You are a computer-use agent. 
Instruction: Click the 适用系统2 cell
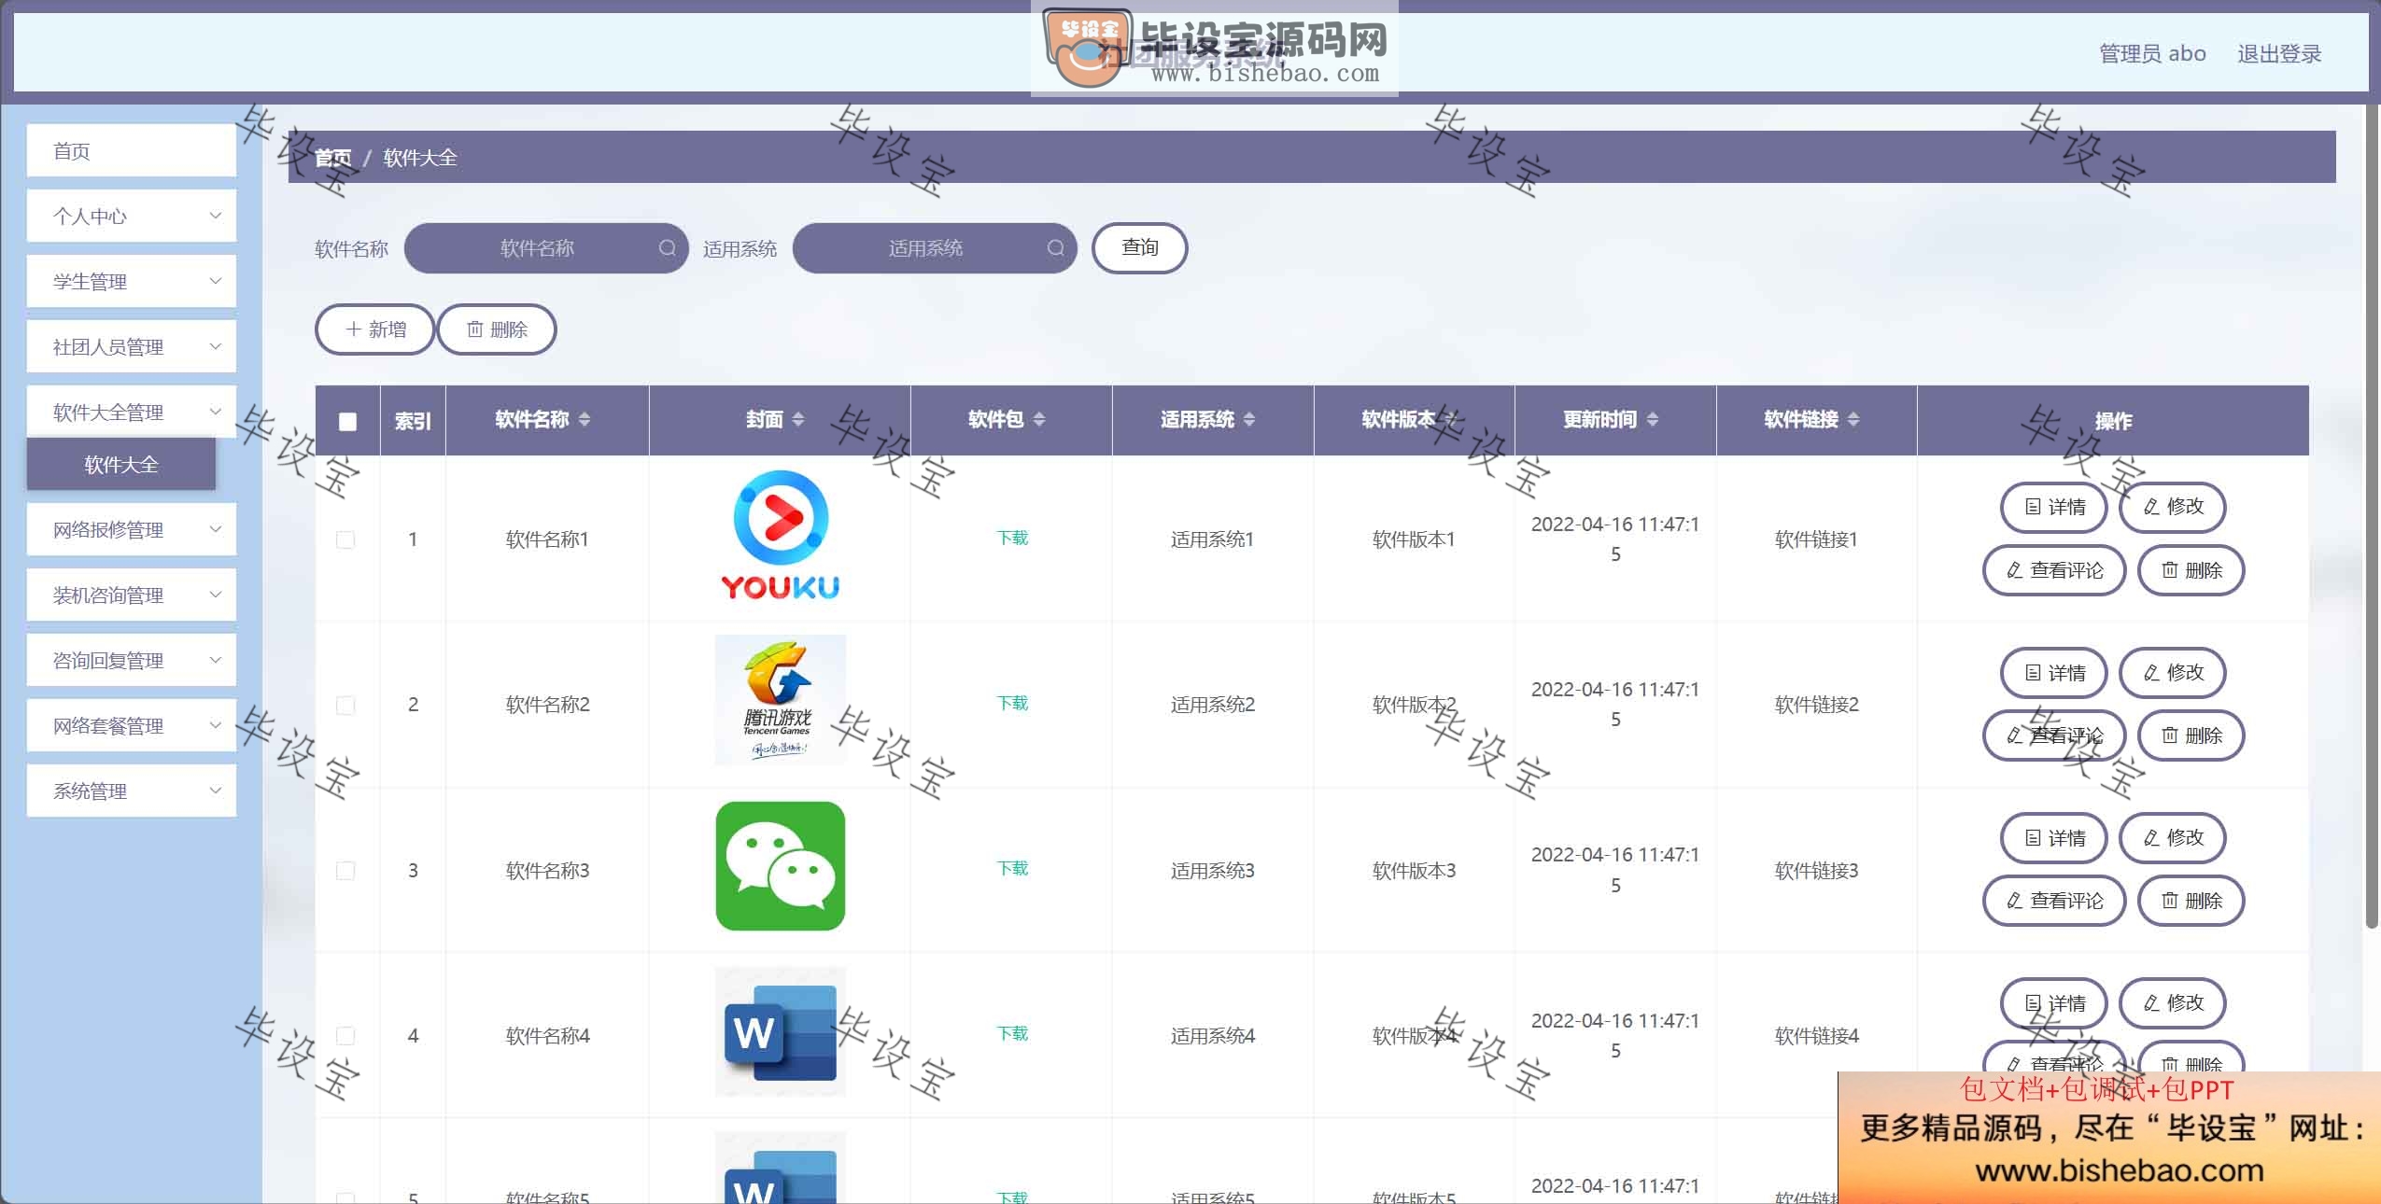click(x=1212, y=705)
